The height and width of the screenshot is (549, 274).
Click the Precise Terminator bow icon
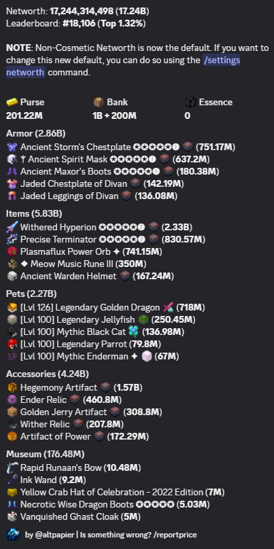pyautogui.click(x=12, y=239)
